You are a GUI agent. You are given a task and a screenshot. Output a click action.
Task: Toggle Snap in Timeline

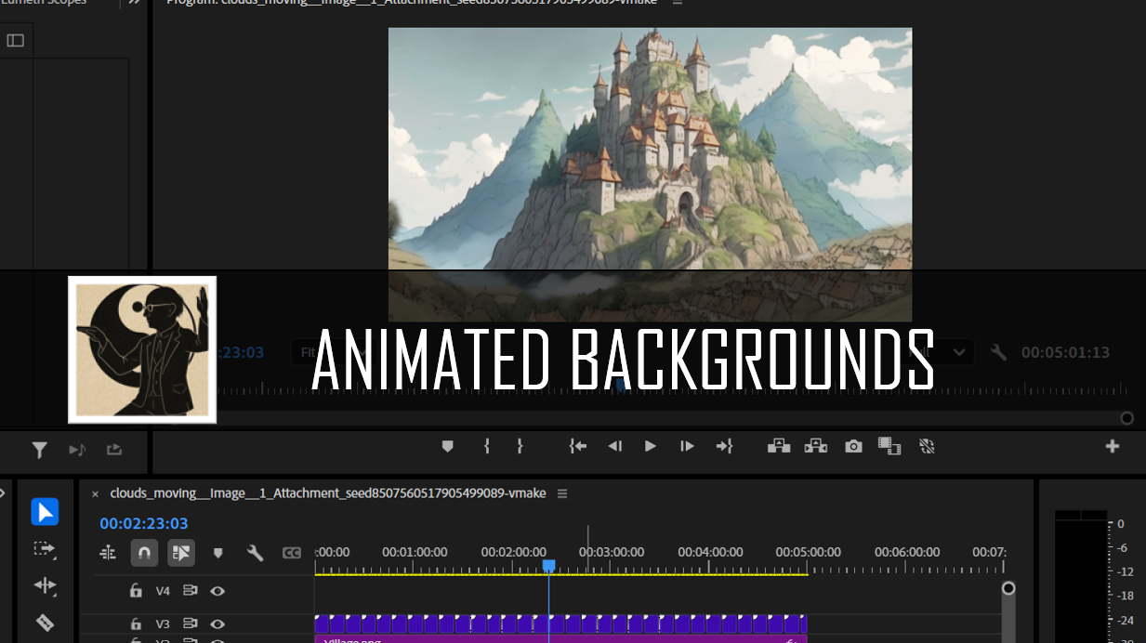pyautogui.click(x=144, y=553)
